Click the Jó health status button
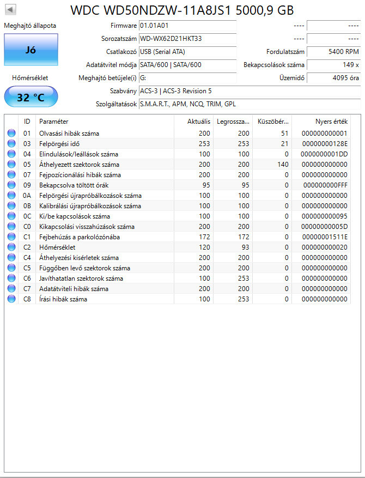 tap(31, 50)
